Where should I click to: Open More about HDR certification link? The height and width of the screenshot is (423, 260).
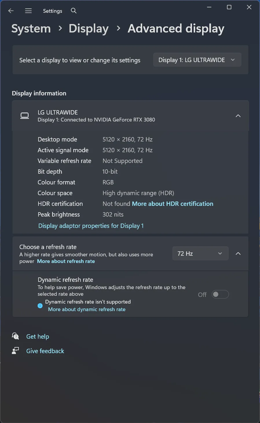point(173,204)
